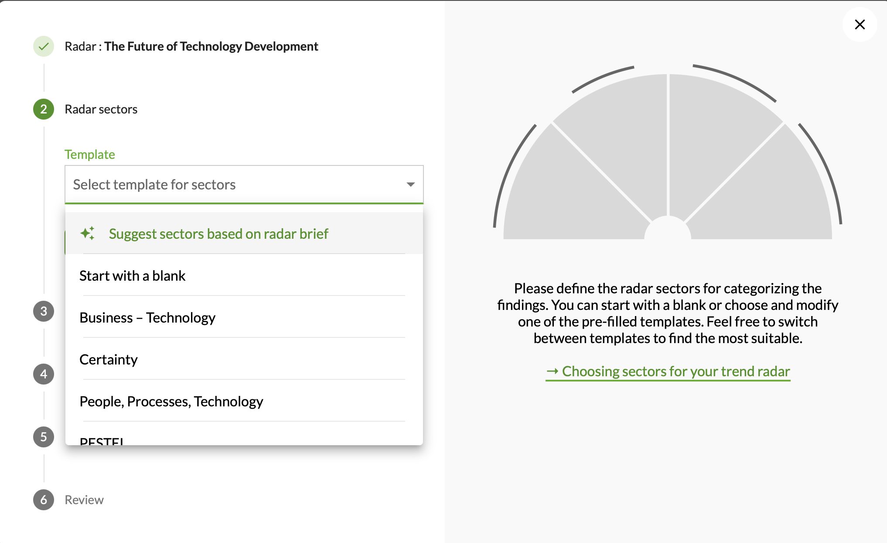
Task: Click step 3 circle icon
Action: click(x=44, y=311)
